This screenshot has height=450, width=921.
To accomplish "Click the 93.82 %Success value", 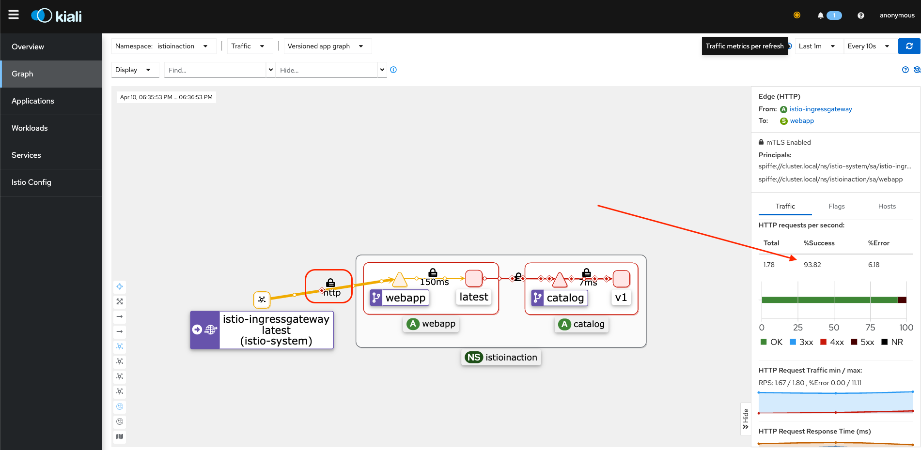I will [x=812, y=265].
